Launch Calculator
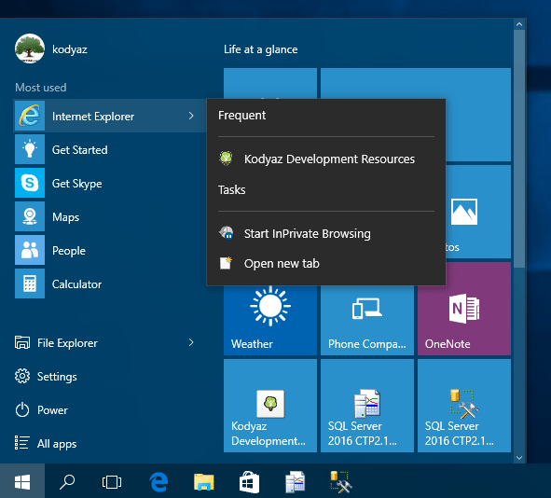Viewport: 551px width, 498px height. (110, 284)
